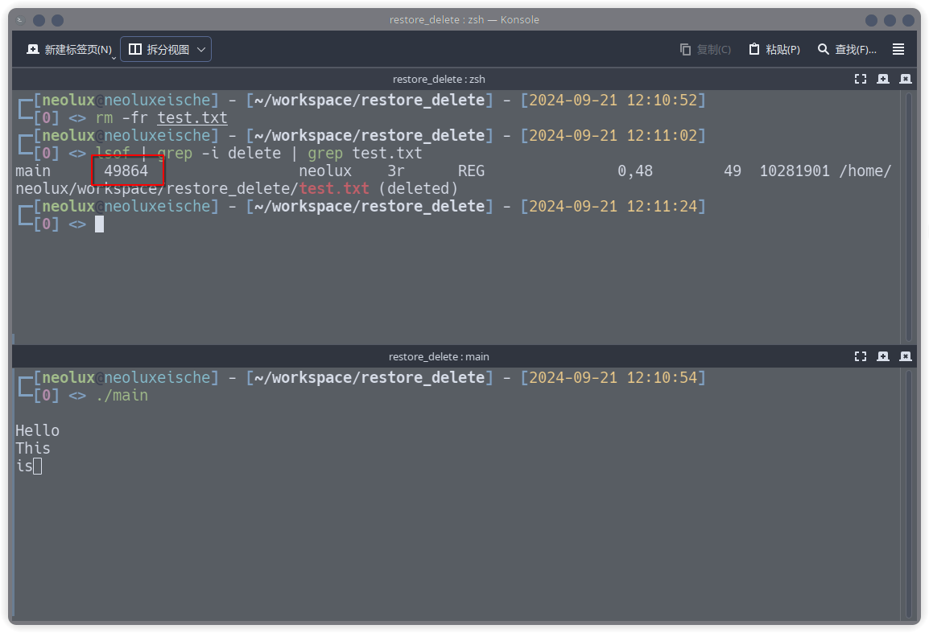Click the ./main command text
Image resolution: width=929 pixels, height=633 pixels.
pos(122,396)
